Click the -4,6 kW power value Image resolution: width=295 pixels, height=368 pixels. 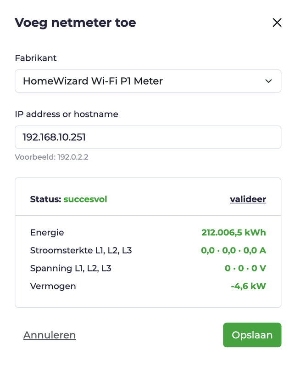(248, 286)
